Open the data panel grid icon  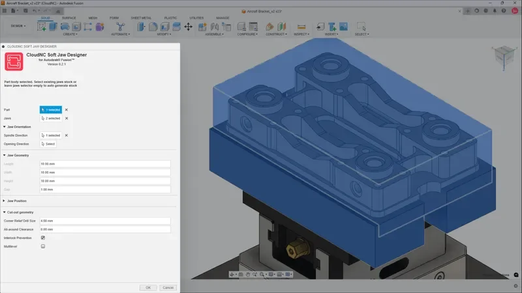coord(5,10)
